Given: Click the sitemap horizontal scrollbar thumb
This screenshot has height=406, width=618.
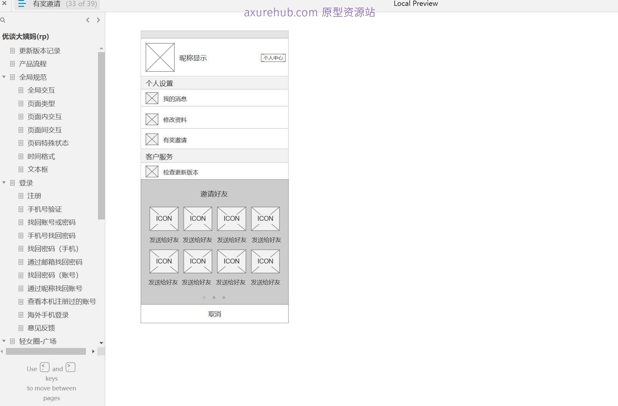Looking at the screenshot, I should [46, 351].
